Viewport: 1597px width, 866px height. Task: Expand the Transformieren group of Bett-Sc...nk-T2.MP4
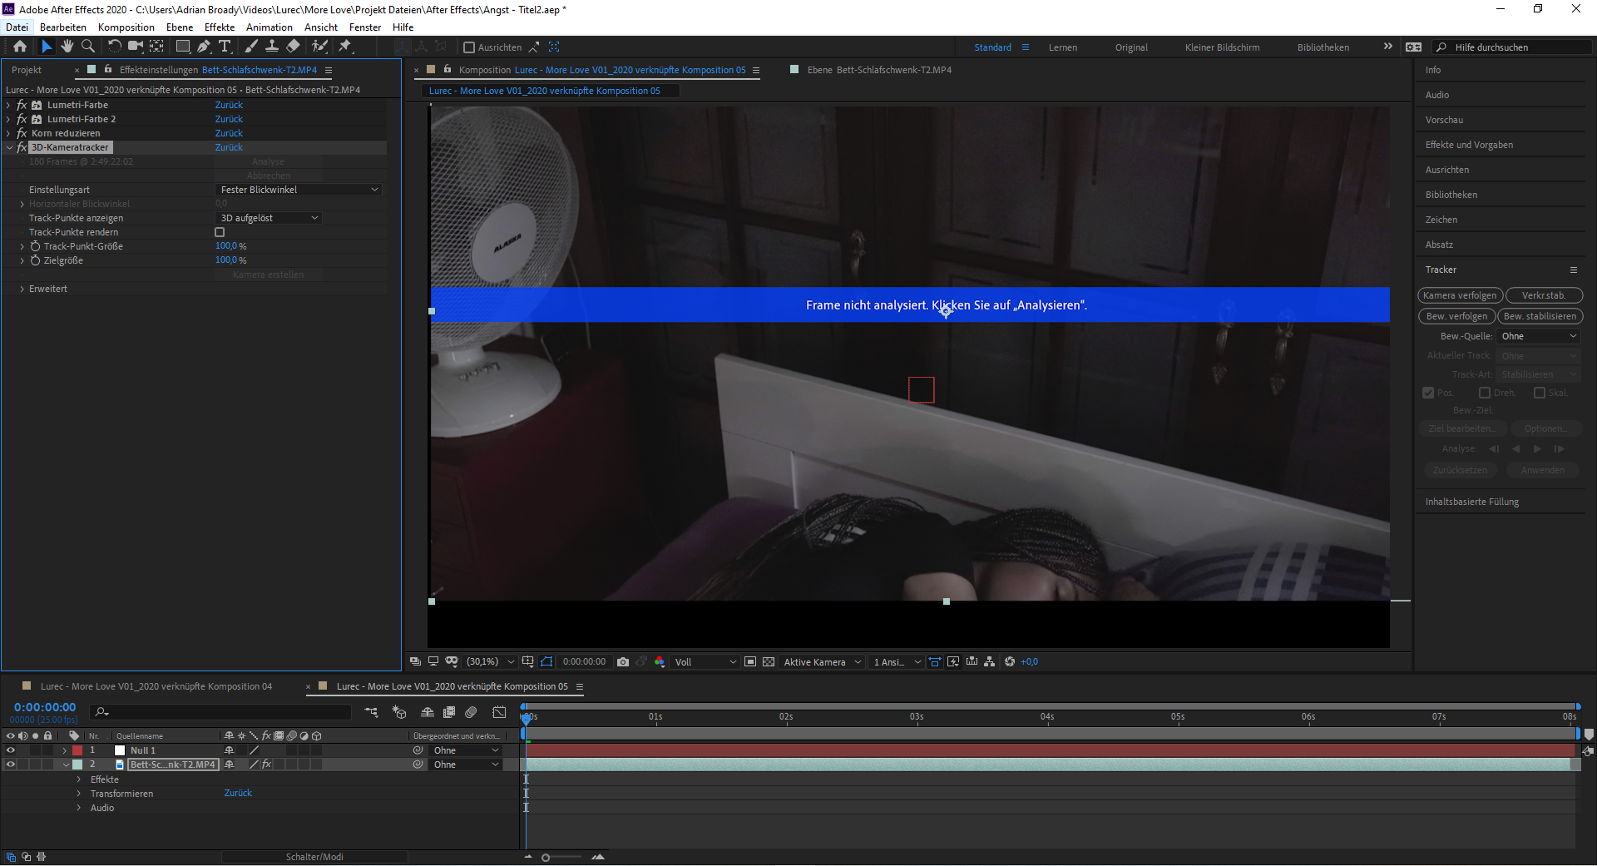point(80,793)
